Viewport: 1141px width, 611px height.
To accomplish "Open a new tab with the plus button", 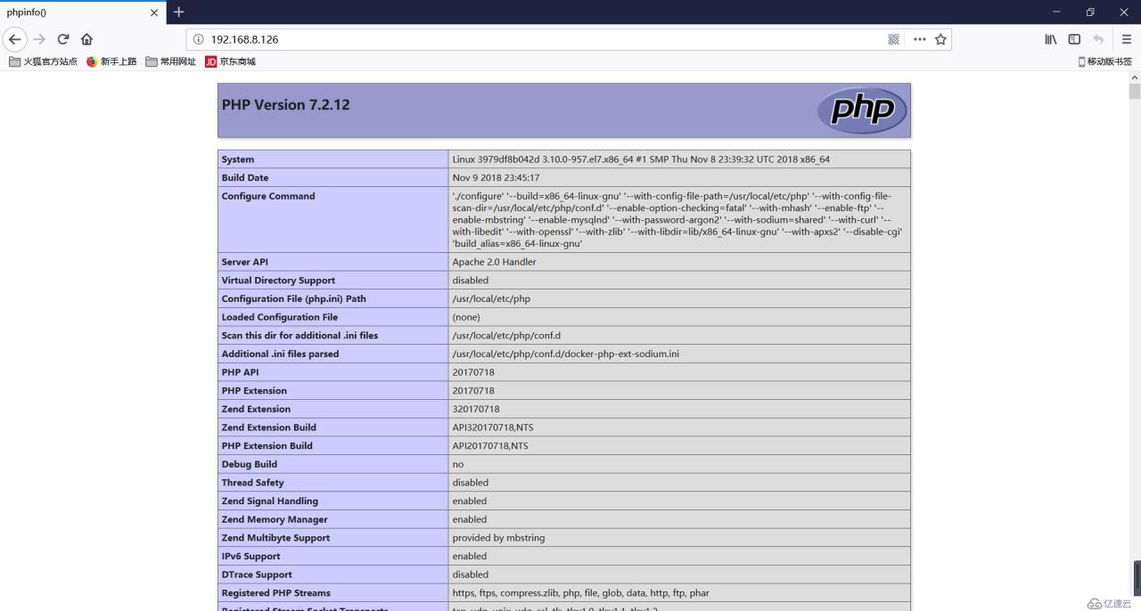I will point(178,12).
